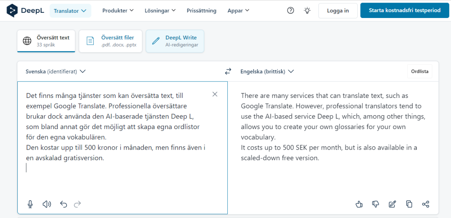Screen dimensions: 451x218
Task: Copy the translated text
Action: [409, 204]
